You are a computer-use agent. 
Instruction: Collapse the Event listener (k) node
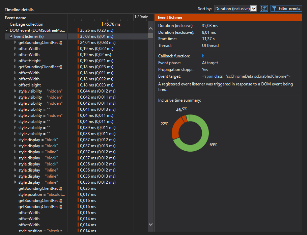(x=11, y=36)
